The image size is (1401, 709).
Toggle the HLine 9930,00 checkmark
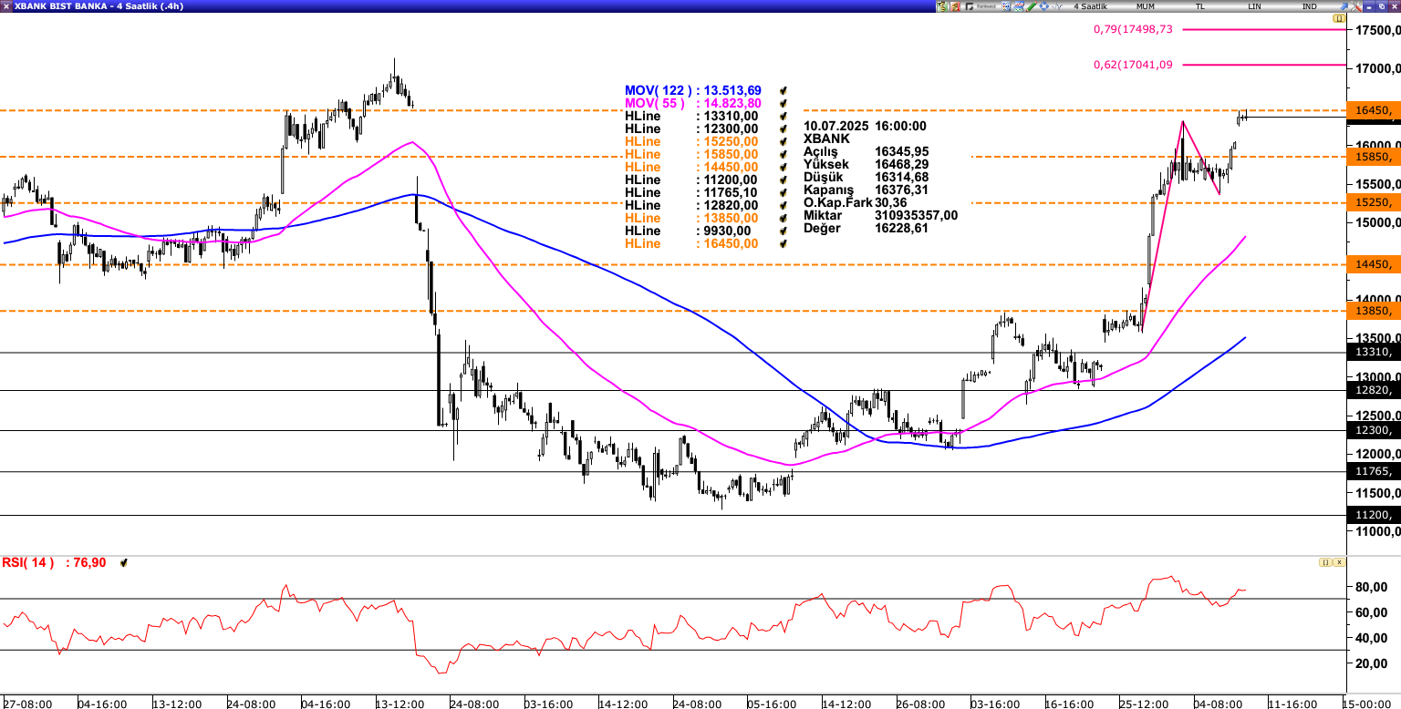click(x=783, y=231)
